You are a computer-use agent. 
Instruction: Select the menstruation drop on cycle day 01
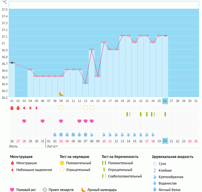(12, 108)
